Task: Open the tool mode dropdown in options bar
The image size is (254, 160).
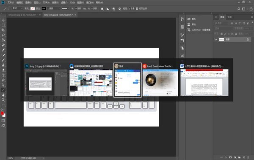Action: click(x=17, y=8)
